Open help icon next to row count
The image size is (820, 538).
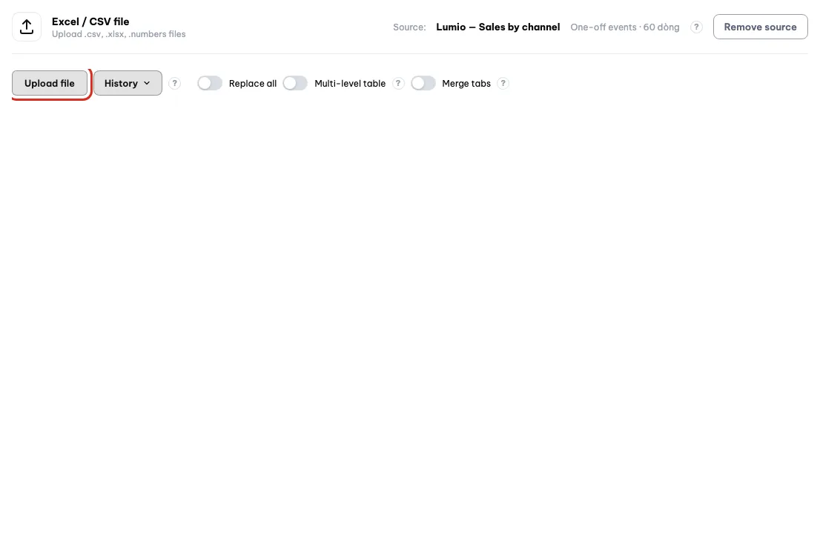(696, 27)
